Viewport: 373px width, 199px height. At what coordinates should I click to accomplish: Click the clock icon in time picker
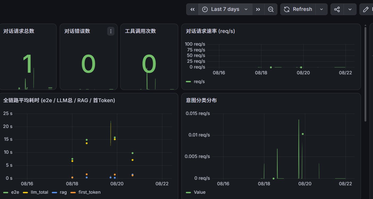click(205, 9)
